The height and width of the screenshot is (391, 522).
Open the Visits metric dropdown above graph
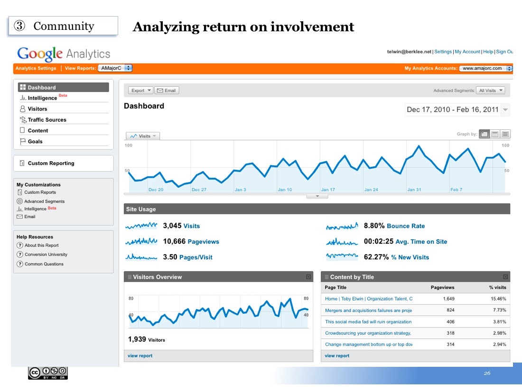(143, 136)
